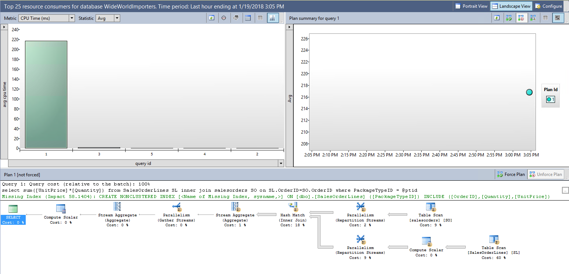Viewport: 569px width, 274px height.
Task: Select the Parallelism Gather Streams operator
Action: tap(176, 214)
